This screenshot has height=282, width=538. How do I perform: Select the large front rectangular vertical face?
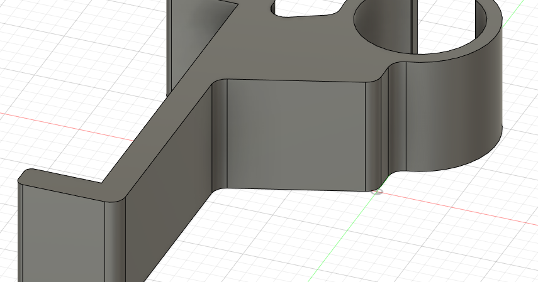pyautogui.click(x=296, y=134)
